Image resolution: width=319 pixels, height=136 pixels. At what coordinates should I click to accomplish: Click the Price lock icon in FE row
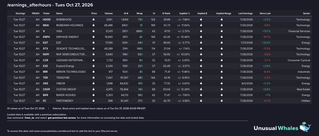coord(94,101)
